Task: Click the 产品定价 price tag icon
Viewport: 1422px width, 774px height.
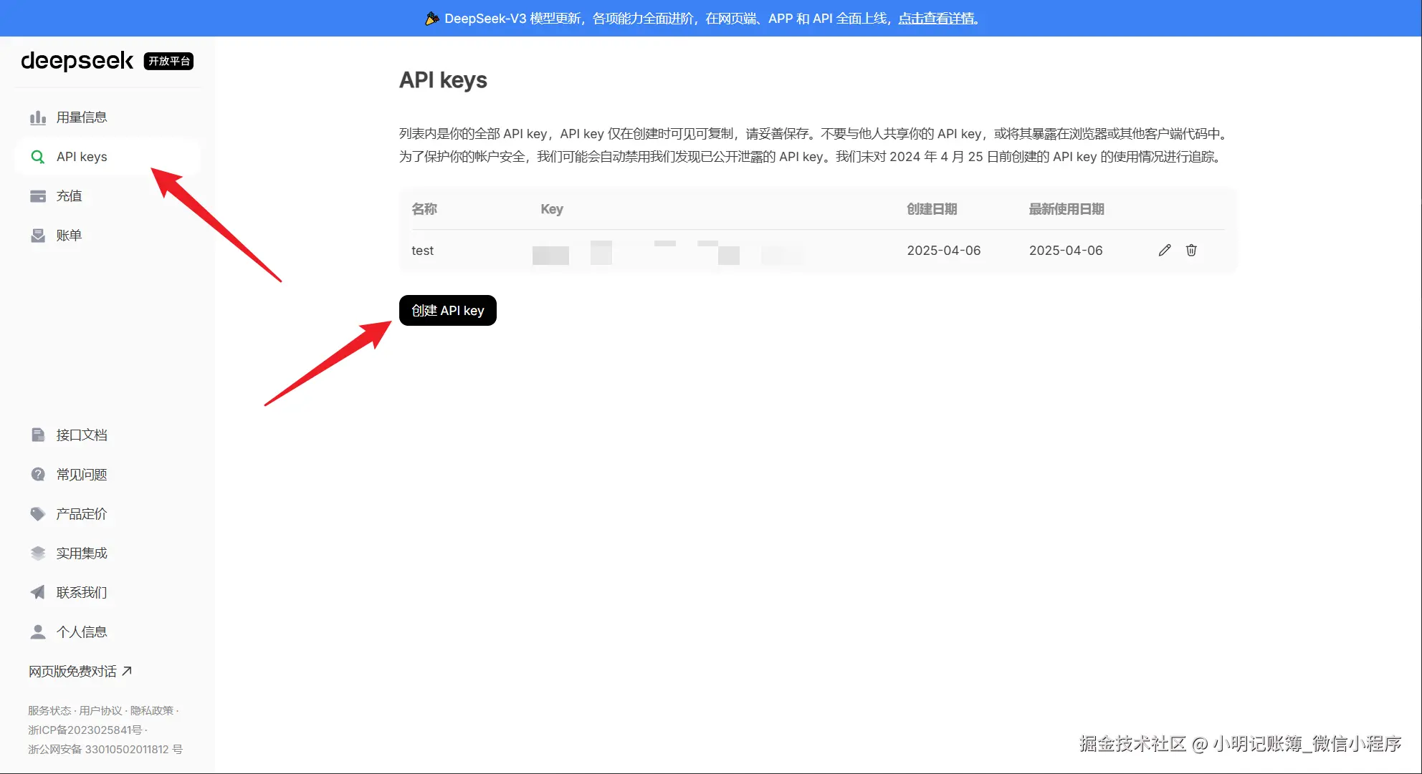Action: pyautogui.click(x=38, y=513)
